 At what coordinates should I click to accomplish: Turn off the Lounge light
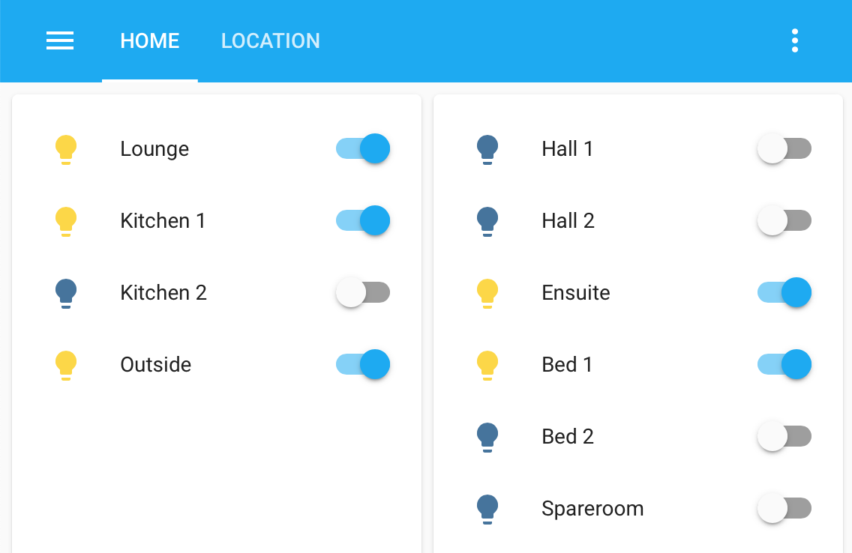tap(363, 148)
